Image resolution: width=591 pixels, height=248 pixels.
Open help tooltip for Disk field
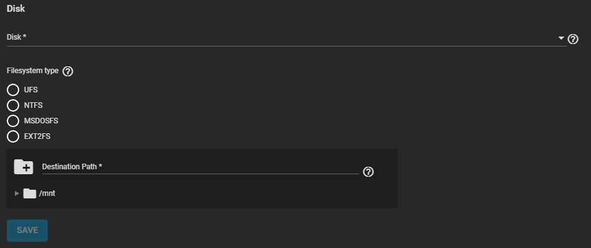(573, 39)
